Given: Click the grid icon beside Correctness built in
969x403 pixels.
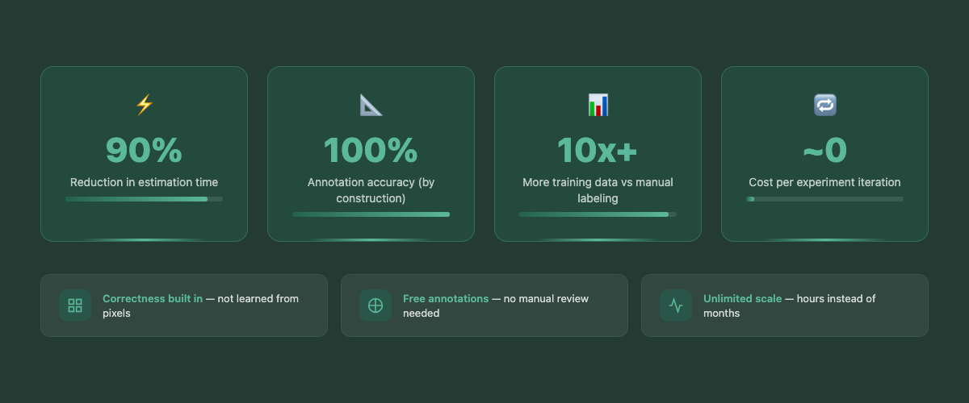Looking at the screenshot, I should [75, 305].
